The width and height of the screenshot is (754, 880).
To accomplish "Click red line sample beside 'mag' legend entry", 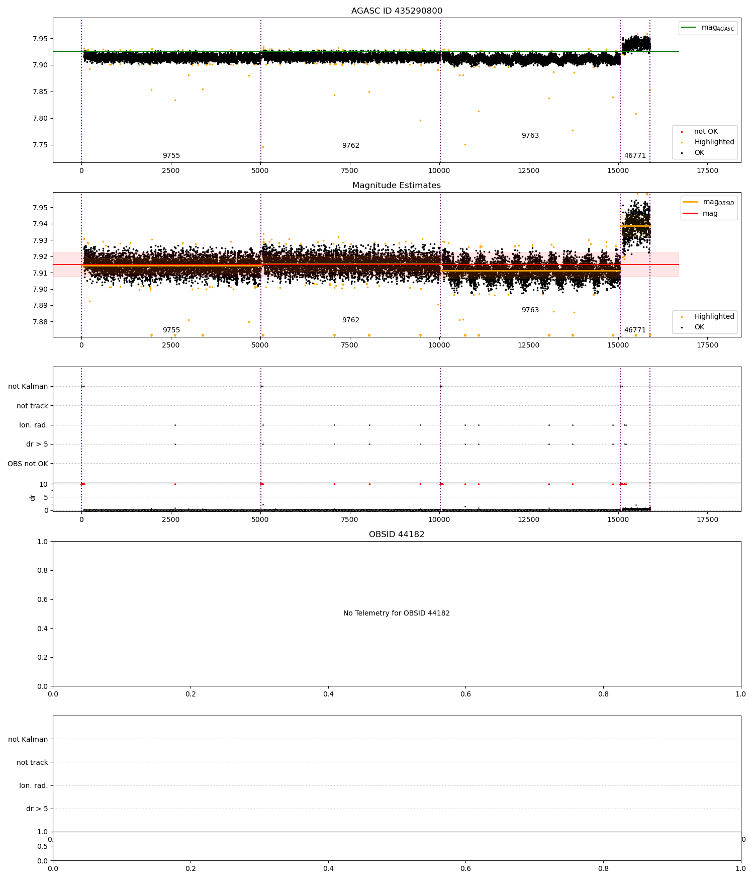I will tap(691, 214).
